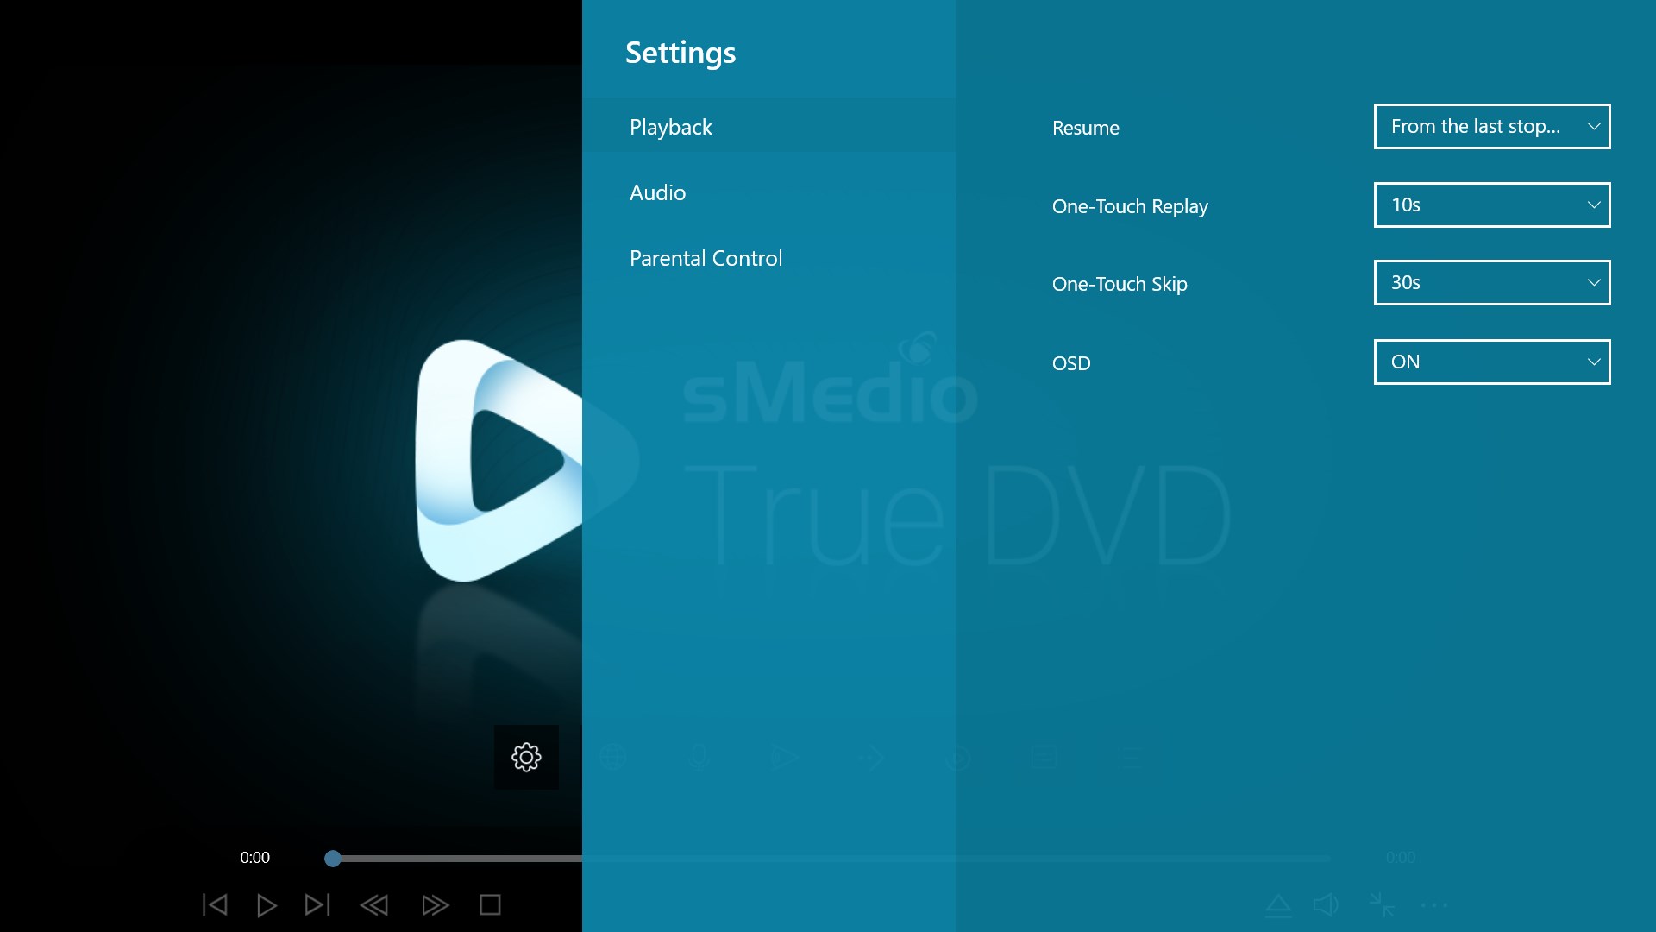Screen dimensions: 1656x932
Task: Open more options via the ellipsis icon
Action: point(1433,904)
